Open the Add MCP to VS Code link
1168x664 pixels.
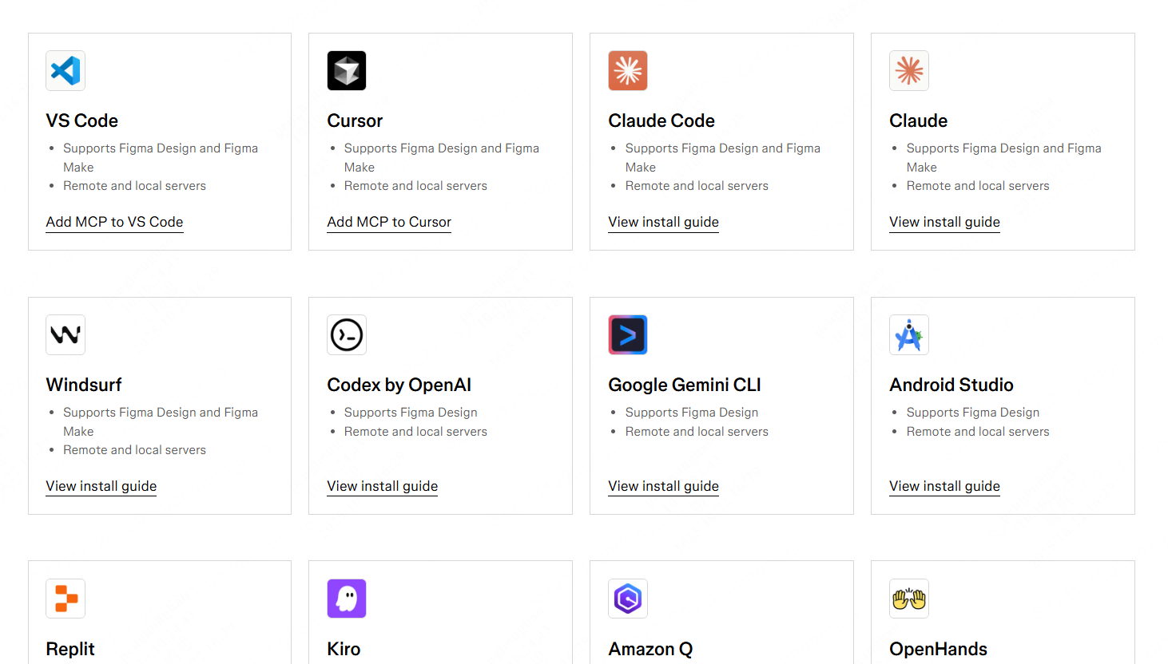tap(114, 222)
